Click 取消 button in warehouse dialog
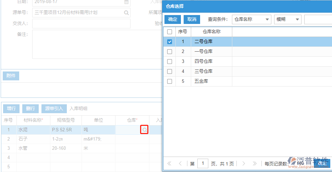This screenshot has height=172, width=332. [x=192, y=19]
